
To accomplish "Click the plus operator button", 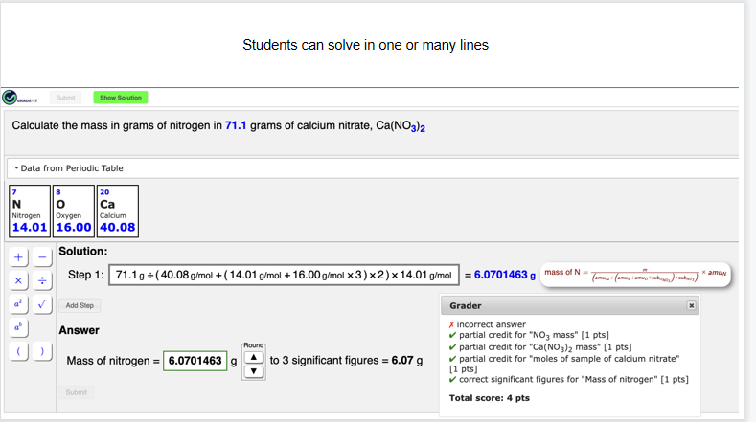I will 18,257.
